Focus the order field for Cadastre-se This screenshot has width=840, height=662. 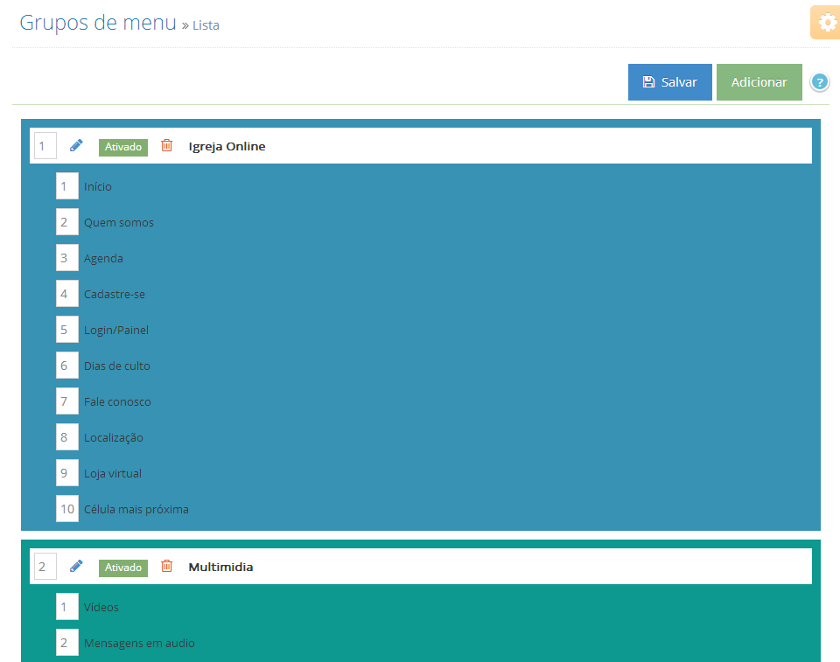[67, 294]
